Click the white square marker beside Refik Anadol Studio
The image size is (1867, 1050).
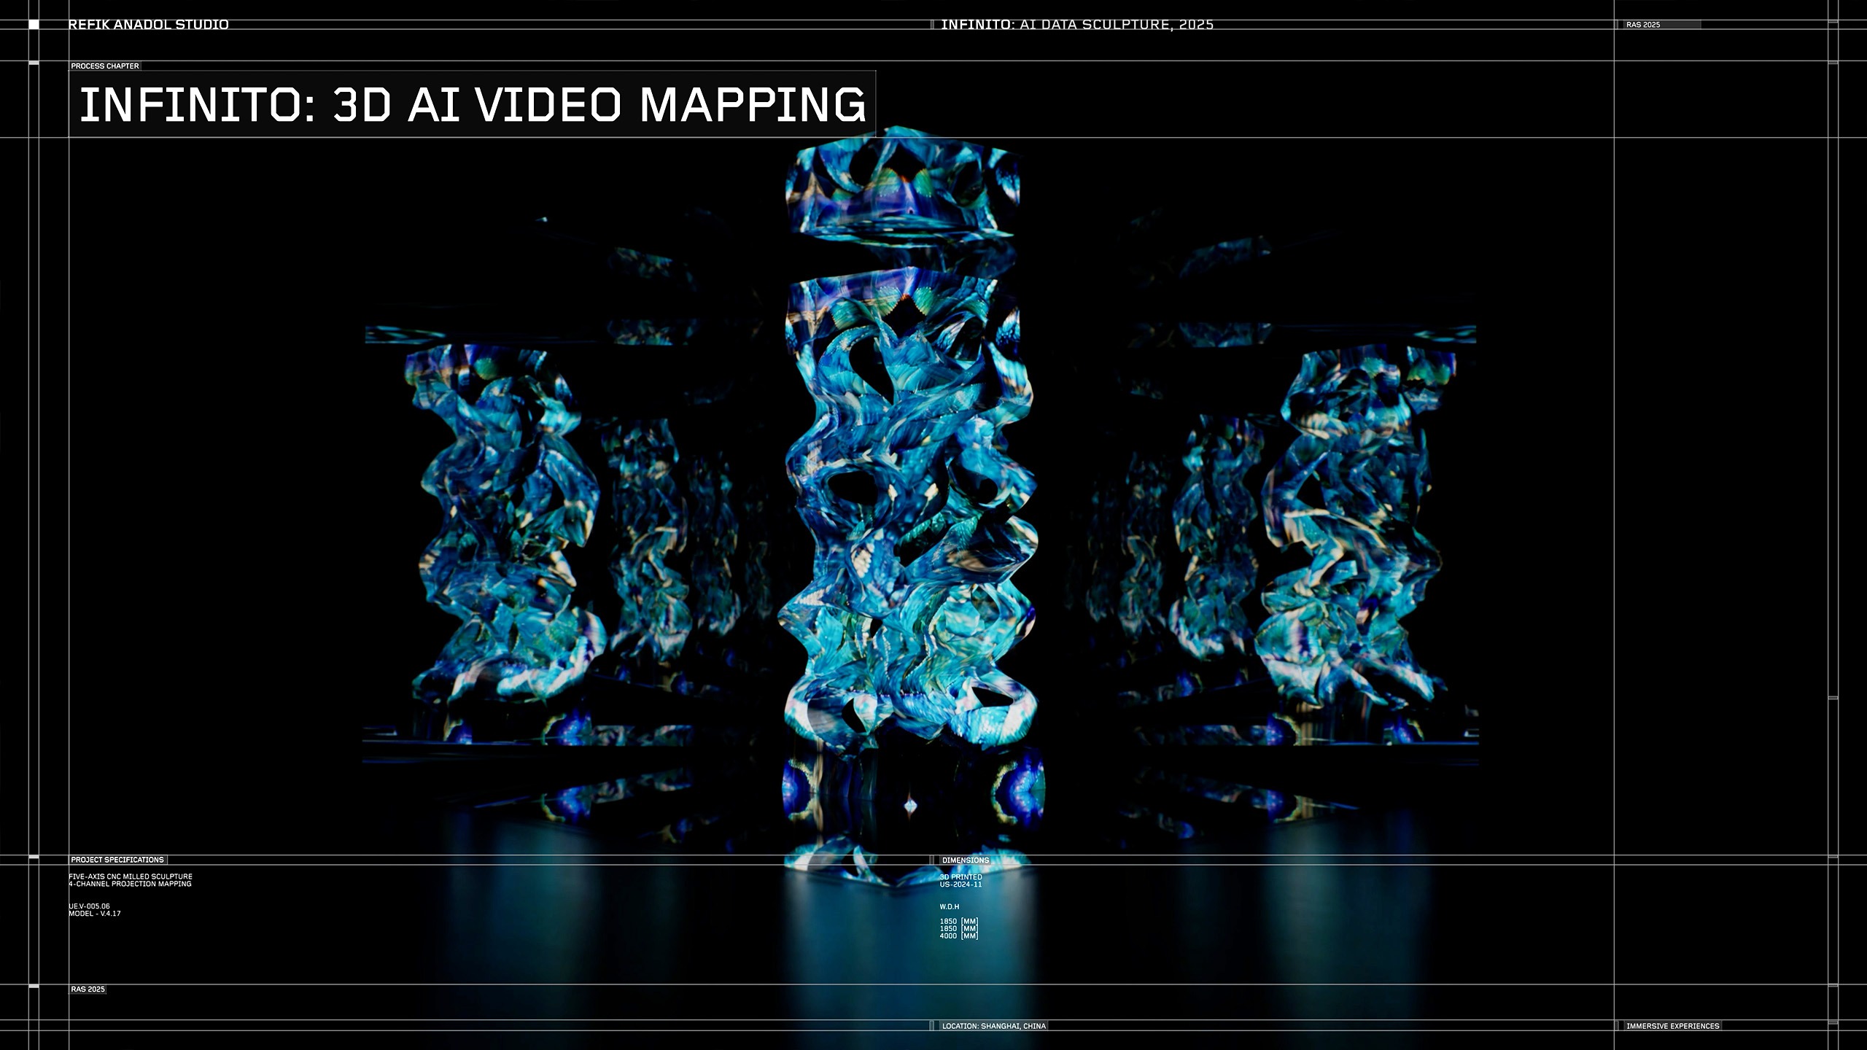tap(34, 25)
